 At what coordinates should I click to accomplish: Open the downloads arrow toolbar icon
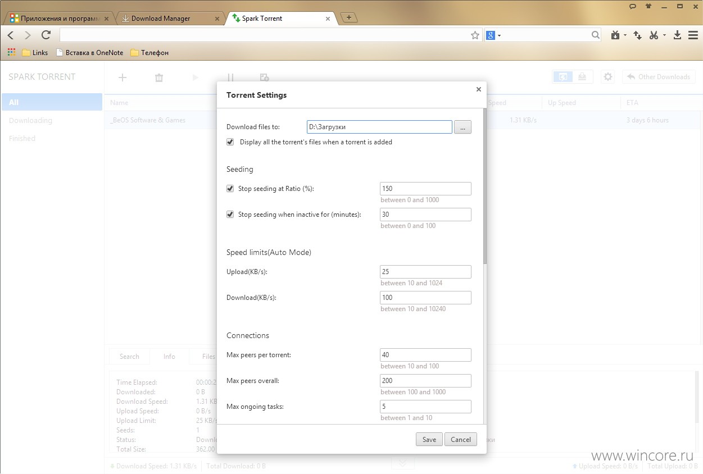[677, 35]
